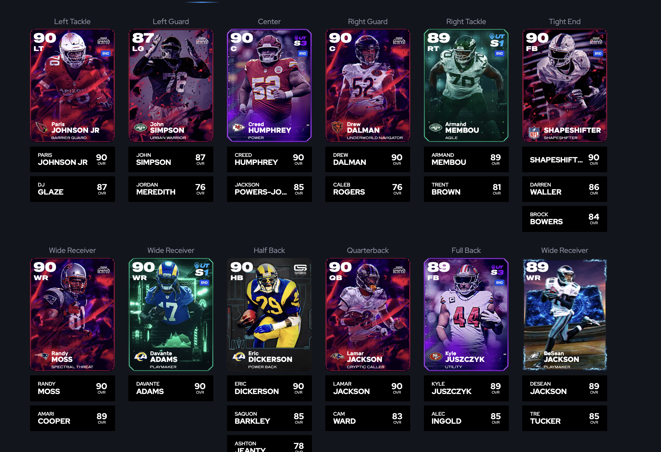Image resolution: width=661 pixels, height=452 pixels.
Task: Click the Arizona Cardinals logo on the Paris Johnson Jr card
Action: [x=42, y=127]
